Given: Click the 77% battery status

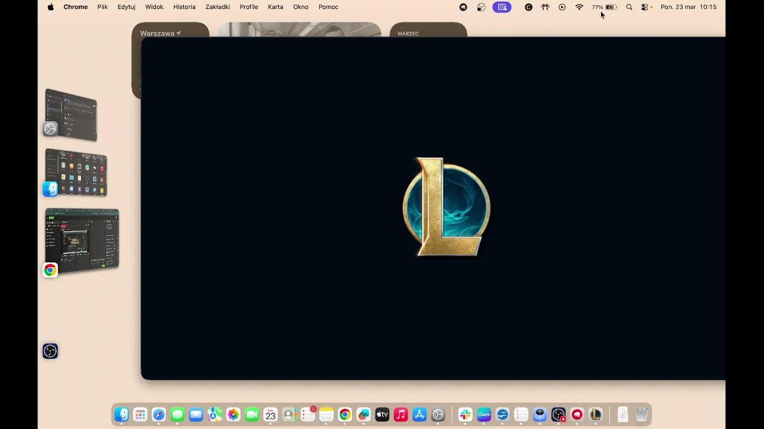Looking at the screenshot, I should click(604, 7).
